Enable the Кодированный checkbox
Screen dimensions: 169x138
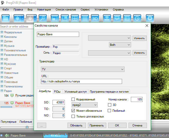click(x=74, y=99)
